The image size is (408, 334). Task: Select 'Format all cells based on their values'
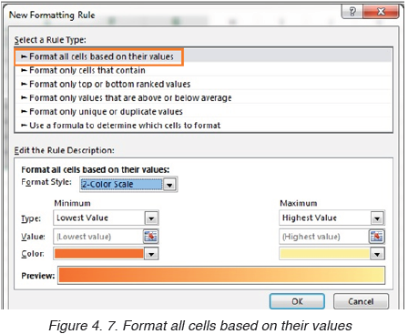pyautogui.click(x=202, y=56)
